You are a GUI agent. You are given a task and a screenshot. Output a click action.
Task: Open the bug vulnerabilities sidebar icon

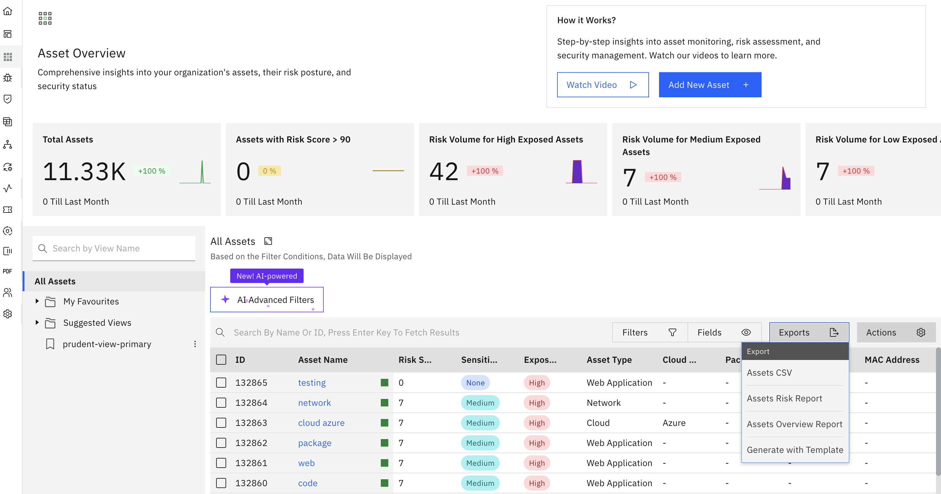click(8, 78)
